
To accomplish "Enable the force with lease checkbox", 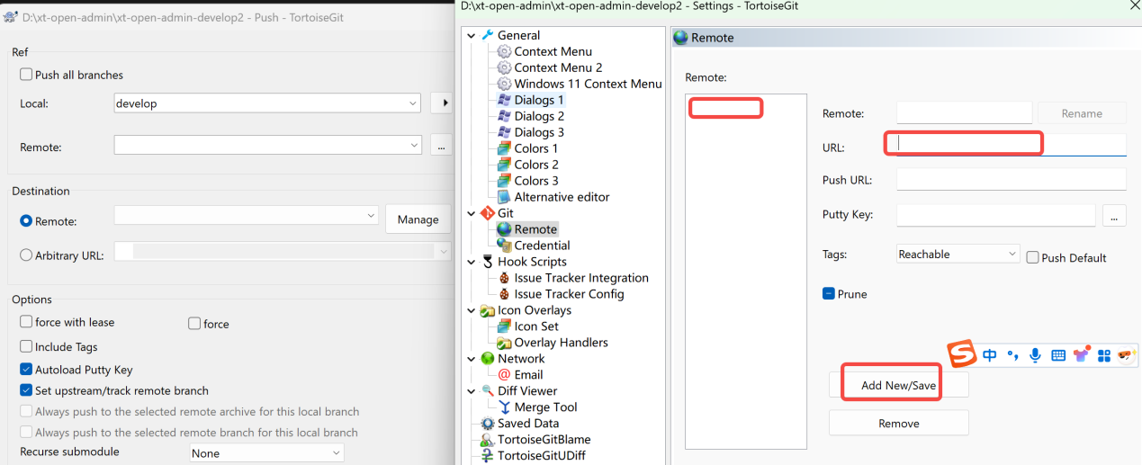I will 26,322.
